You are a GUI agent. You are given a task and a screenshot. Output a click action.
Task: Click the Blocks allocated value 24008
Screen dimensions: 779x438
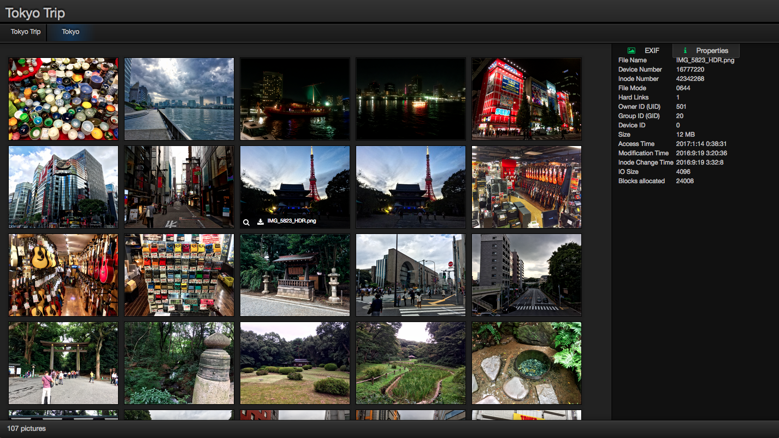coord(685,181)
